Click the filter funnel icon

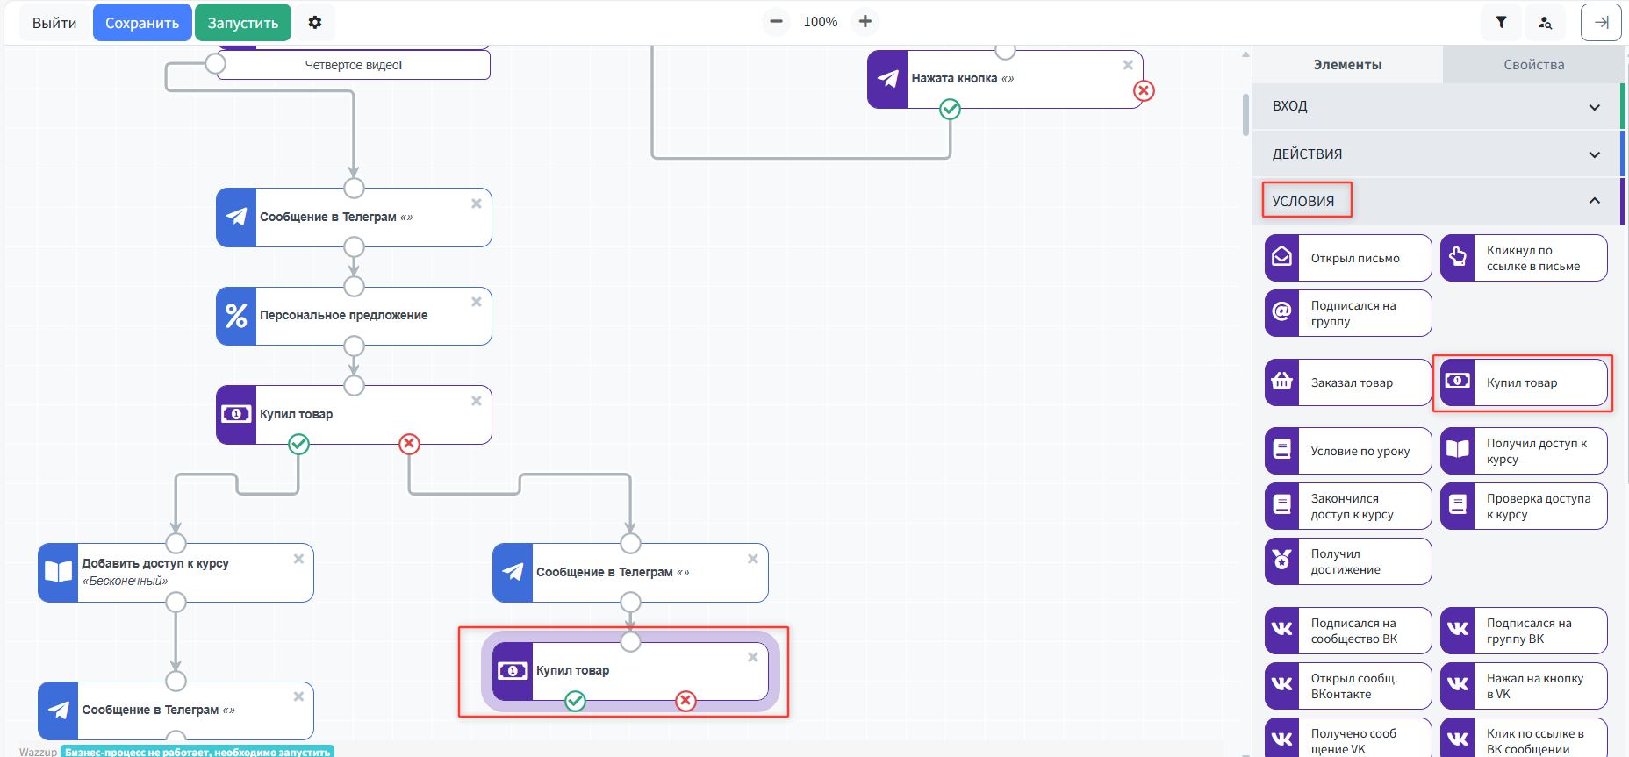pos(1501,23)
